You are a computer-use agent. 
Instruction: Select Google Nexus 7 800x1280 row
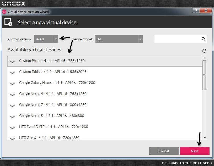105,105
